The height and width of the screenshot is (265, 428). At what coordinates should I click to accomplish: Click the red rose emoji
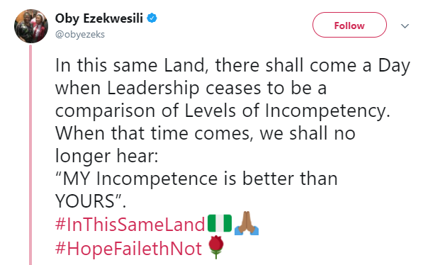tap(216, 247)
